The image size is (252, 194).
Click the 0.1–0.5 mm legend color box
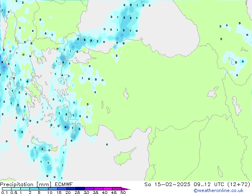[7, 189]
